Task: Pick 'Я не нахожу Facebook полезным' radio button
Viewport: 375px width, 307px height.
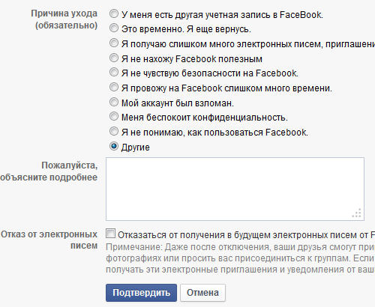Action: (114, 58)
